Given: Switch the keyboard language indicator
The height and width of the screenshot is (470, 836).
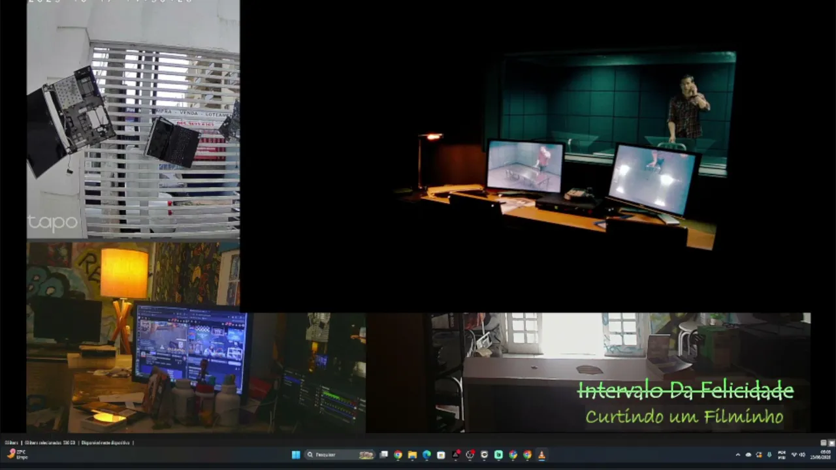Looking at the screenshot, I should tap(782, 455).
